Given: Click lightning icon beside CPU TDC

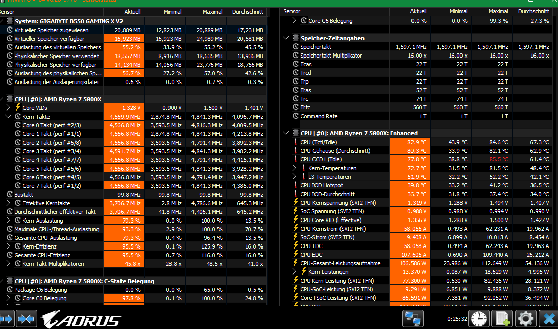Looking at the screenshot, I should point(296,245).
